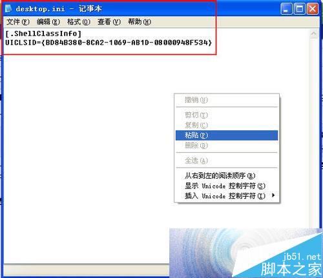This screenshot has width=323, height=278.
Task: Toggle 从右到左的阅读顺序(R) option
Action: [227, 175]
